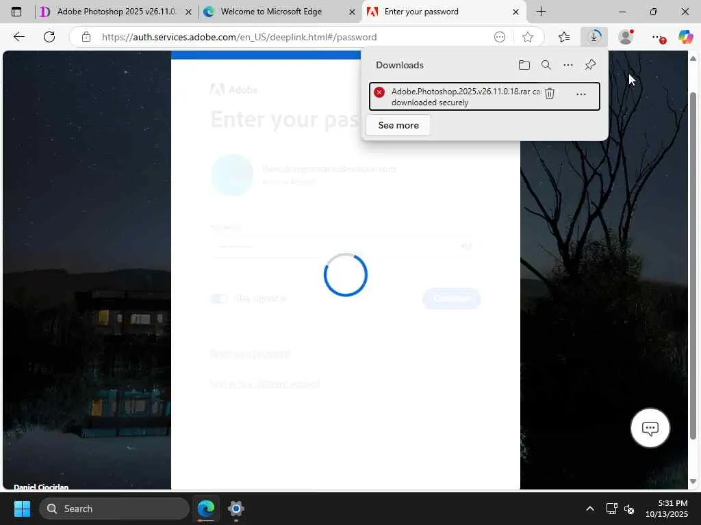Screen dimensions: 701x525
Task: Show password with the eye icon
Action: [466, 246]
